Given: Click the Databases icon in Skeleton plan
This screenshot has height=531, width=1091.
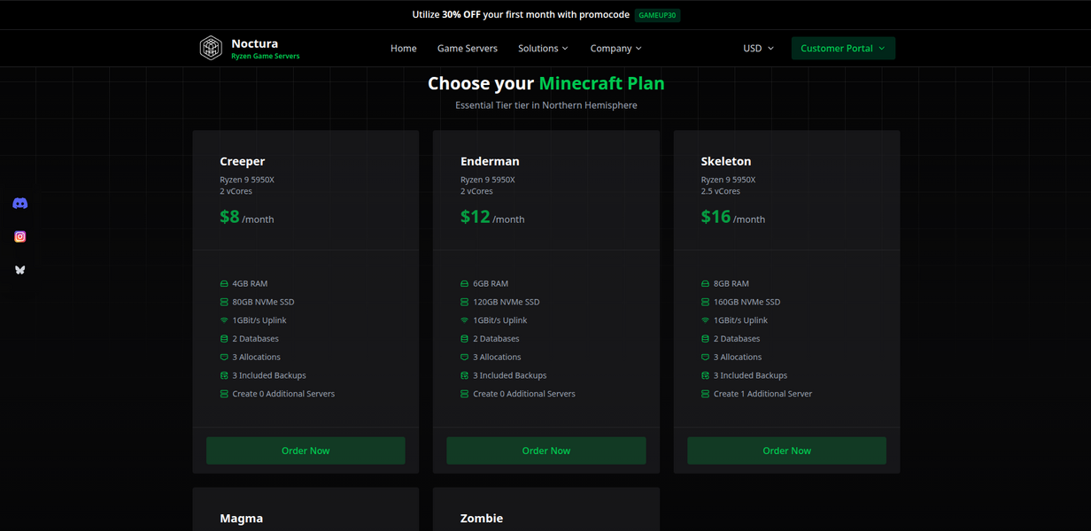Looking at the screenshot, I should tap(705, 339).
